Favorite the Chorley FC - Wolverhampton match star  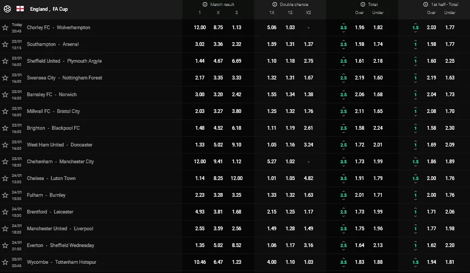pos(5,28)
